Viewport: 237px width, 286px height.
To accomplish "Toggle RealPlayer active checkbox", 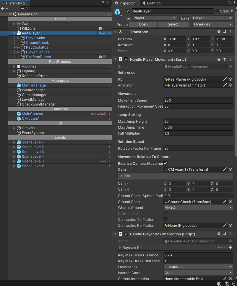I will [x=128, y=11].
